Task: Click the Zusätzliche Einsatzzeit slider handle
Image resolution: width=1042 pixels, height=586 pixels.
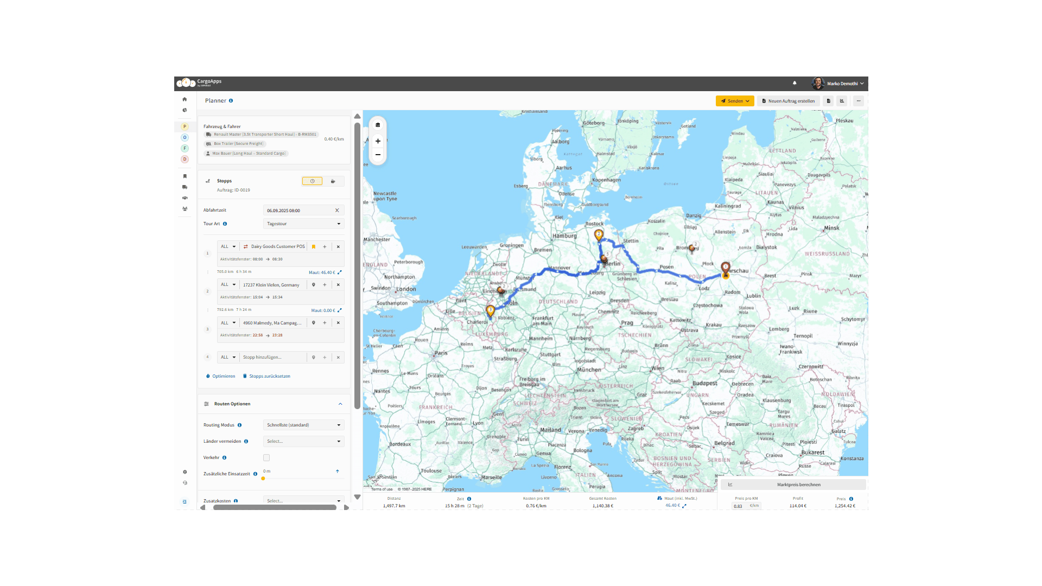Action: pyautogui.click(x=263, y=479)
